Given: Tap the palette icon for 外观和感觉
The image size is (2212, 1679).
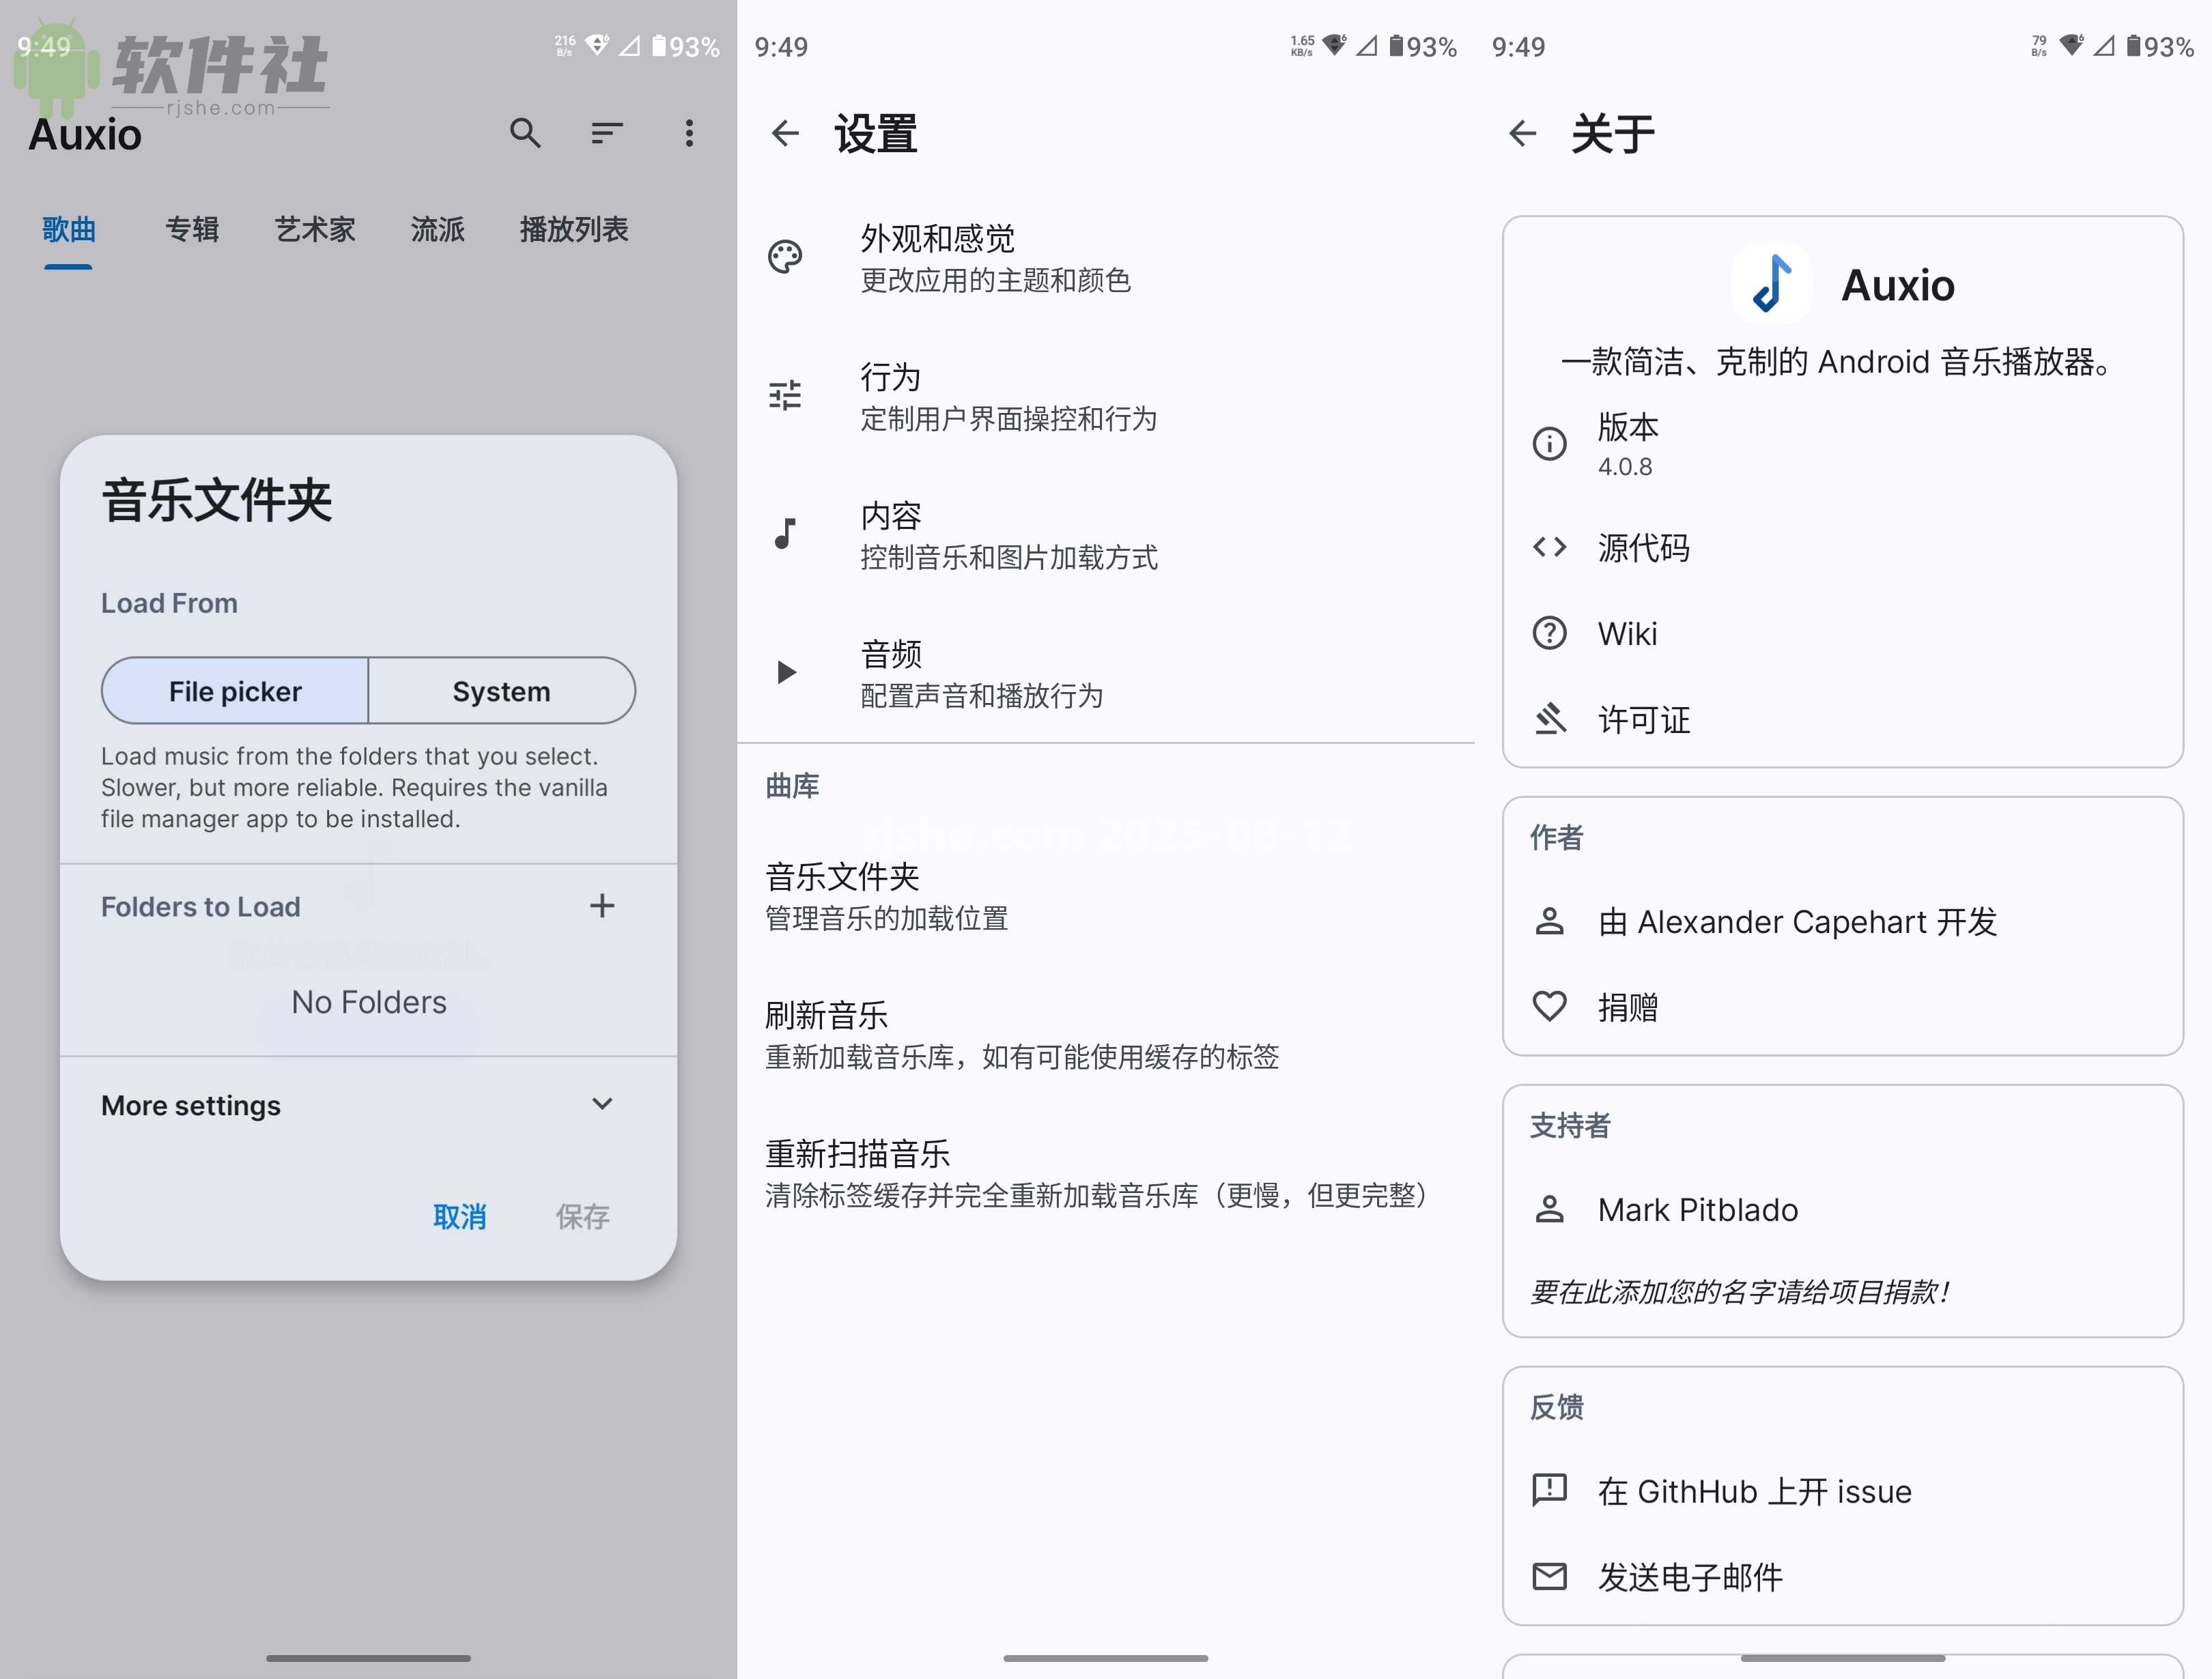Looking at the screenshot, I should click(x=786, y=257).
